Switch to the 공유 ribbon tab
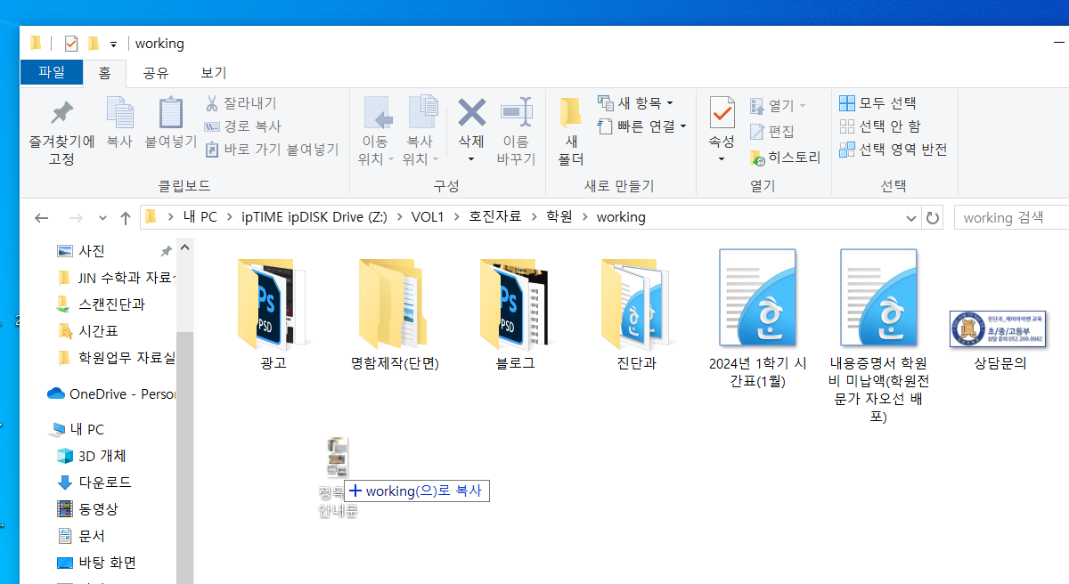 156,73
